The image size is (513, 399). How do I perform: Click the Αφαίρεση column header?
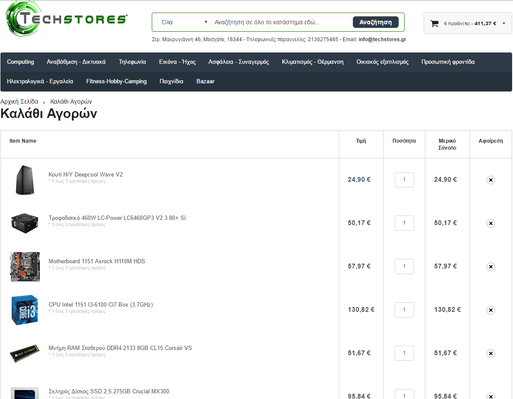[x=491, y=141]
